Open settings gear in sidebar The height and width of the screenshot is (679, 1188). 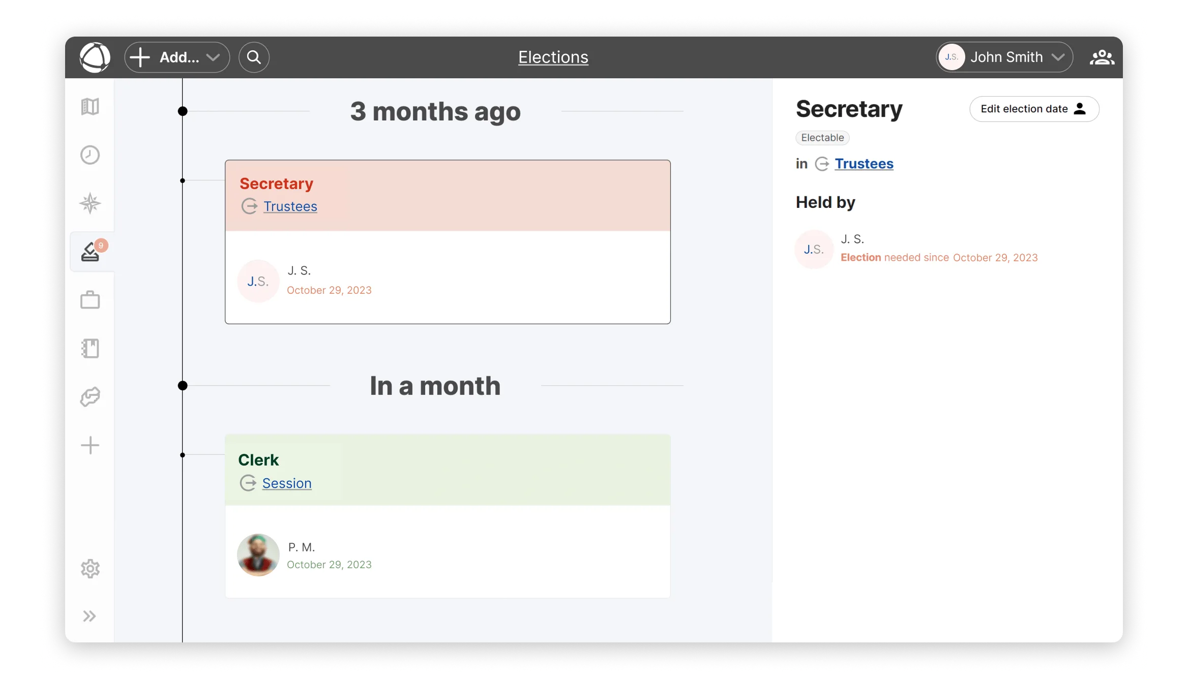pos(90,569)
